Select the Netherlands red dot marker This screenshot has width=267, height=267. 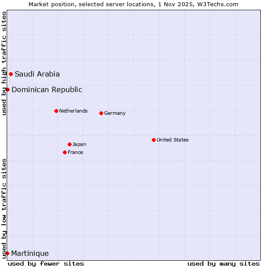click(56, 111)
